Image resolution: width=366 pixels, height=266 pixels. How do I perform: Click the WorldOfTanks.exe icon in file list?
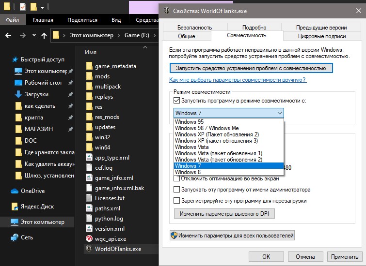(89, 249)
